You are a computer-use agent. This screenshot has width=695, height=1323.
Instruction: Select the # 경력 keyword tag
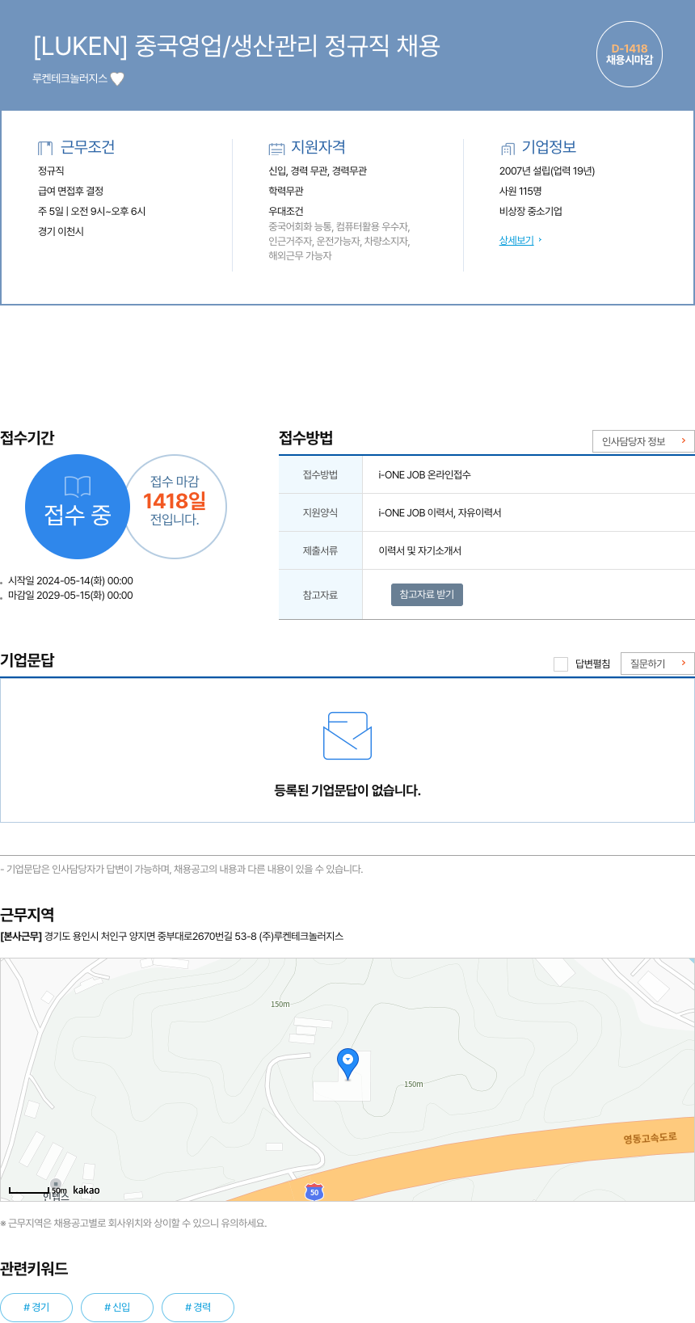click(198, 1308)
